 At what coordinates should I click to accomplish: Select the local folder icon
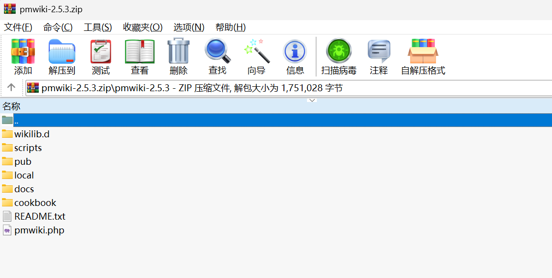click(7, 175)
